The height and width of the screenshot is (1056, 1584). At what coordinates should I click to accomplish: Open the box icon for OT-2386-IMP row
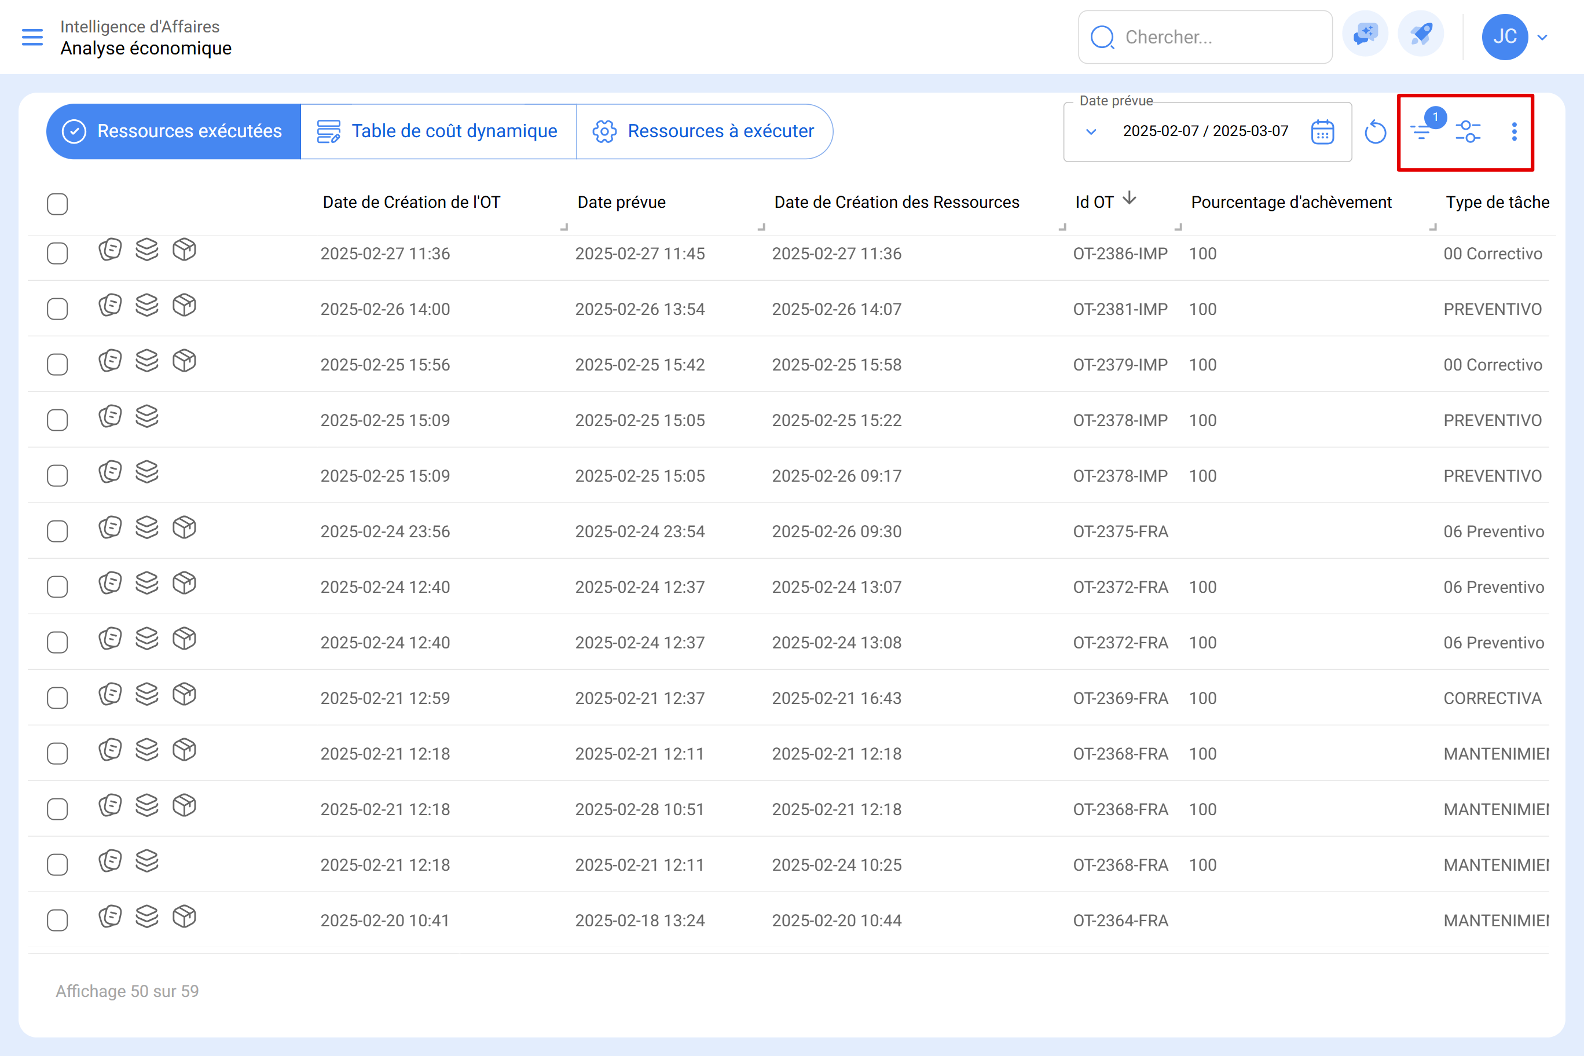point(184,250)
